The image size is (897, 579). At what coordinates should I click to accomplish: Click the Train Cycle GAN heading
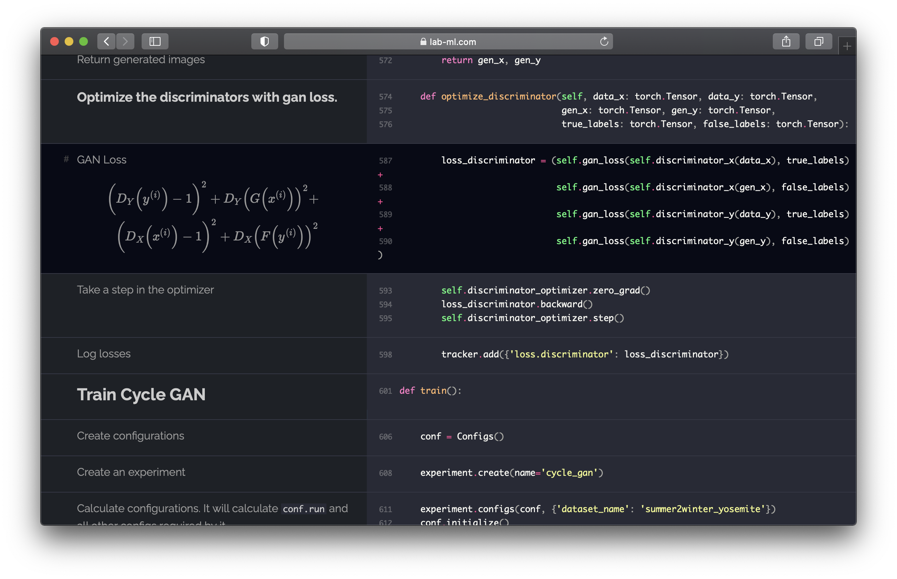141,394
